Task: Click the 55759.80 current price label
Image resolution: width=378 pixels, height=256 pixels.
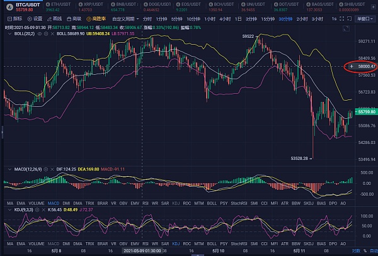Action: click(x=367, y=111)
